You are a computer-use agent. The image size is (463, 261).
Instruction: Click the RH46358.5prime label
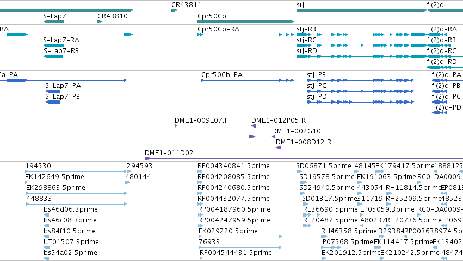click(349, 231)
